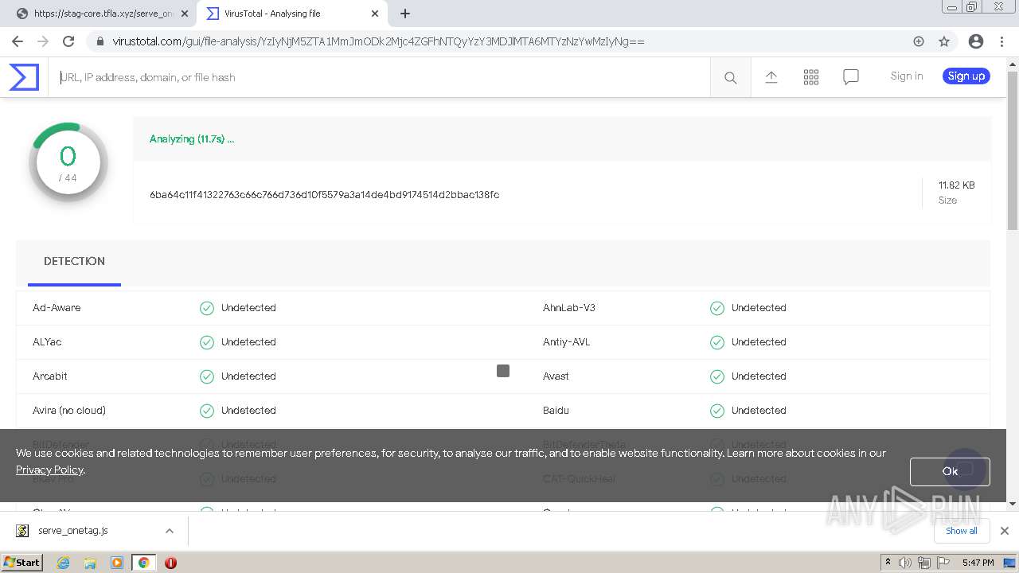Click Avira (no cloud) engine name
The height and width of the screenshot is (573, 1019).
69,411
